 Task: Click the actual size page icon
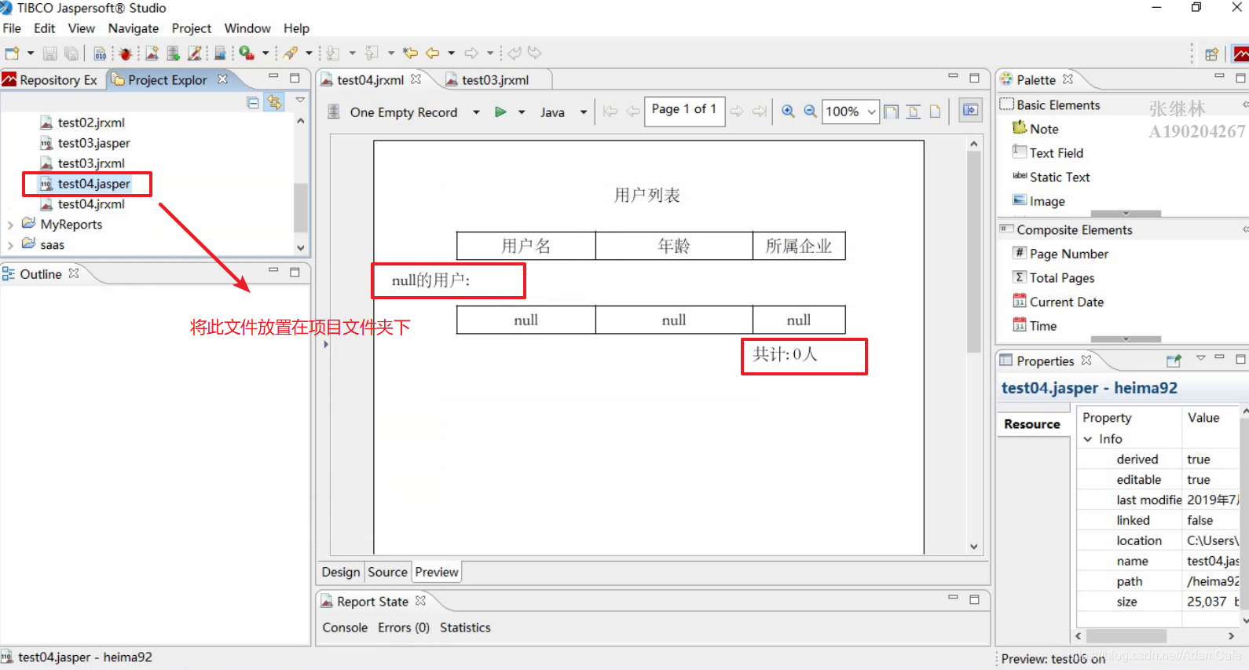pyautogui.click(x=936, y=112)
